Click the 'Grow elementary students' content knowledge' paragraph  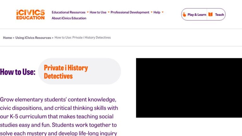tap(59, 116)
